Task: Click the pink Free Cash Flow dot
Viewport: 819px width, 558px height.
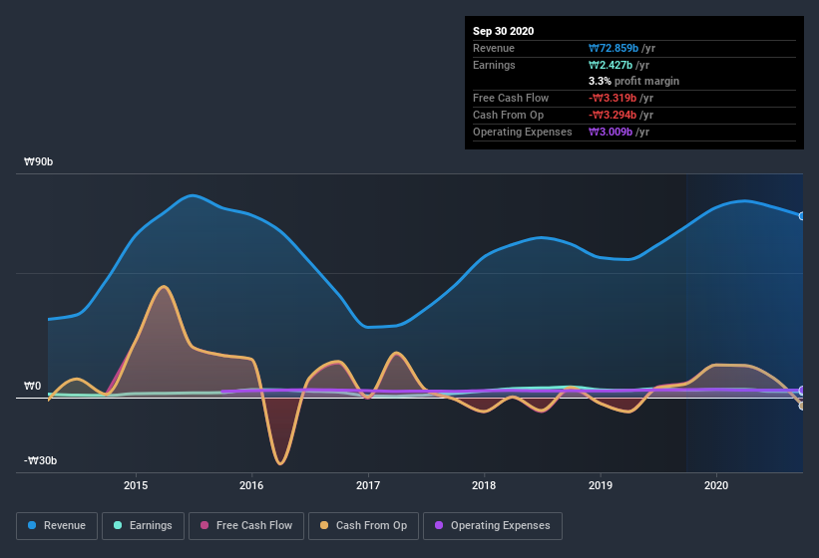Action: 205,525
